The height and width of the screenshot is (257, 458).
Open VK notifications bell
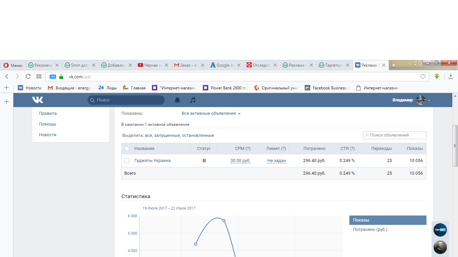pyautogui.click(x=177, y=100)
